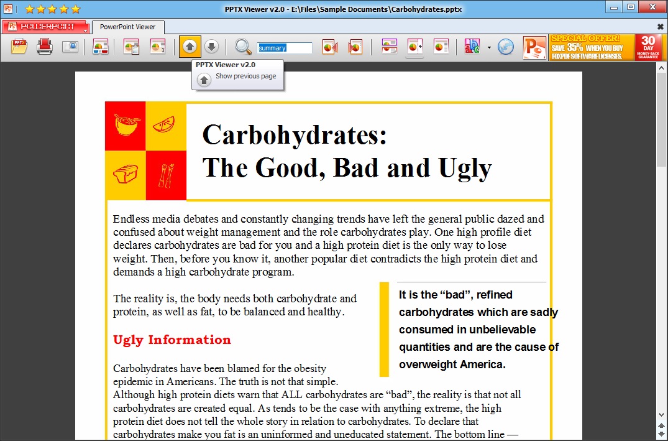Image resolution: width=668 pixels, height=441 pixels.
Task: Click the fit-width slide icon
Action: click(x=414, y=47)
